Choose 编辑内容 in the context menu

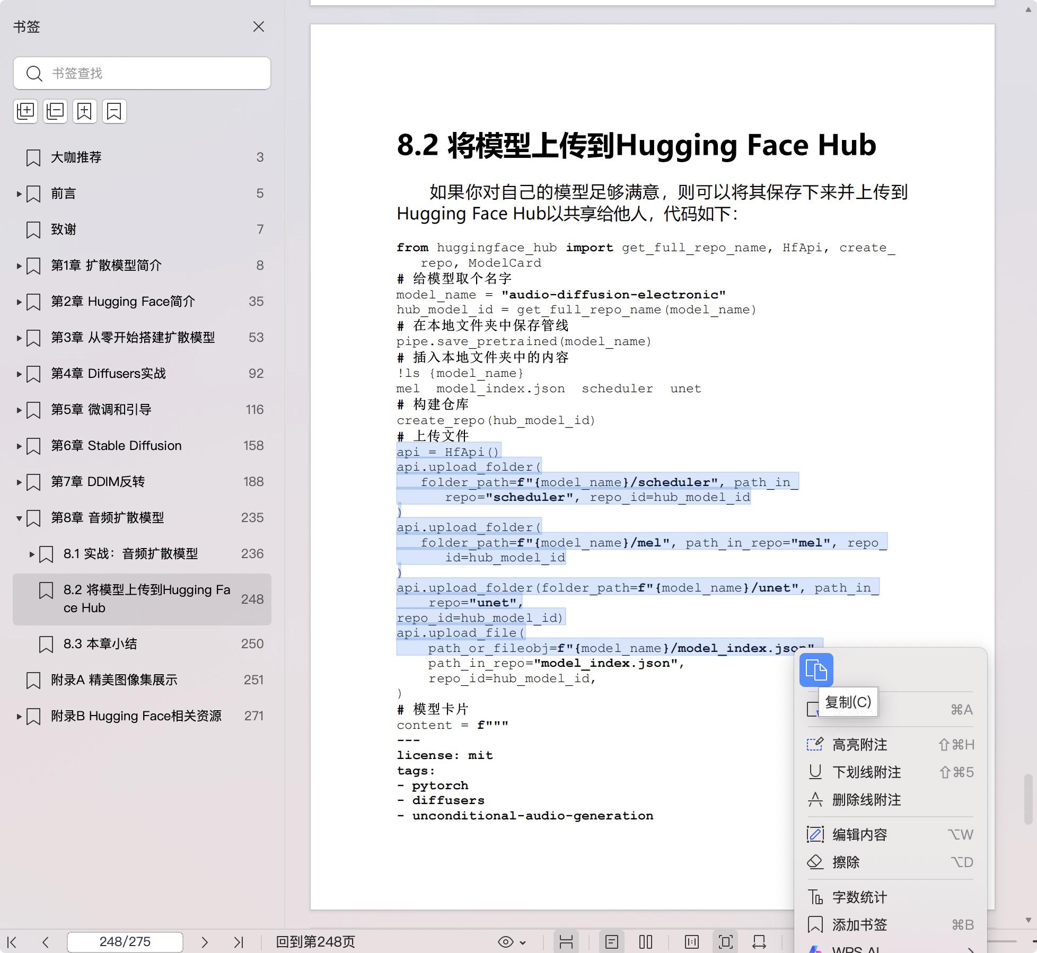tap(891, 835)
